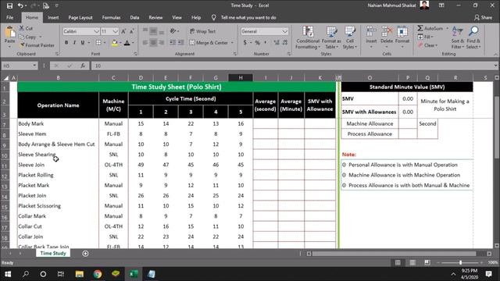Toggle center horizontal alignment
This screenshot has width=500, height=281.
click(153, 42)
